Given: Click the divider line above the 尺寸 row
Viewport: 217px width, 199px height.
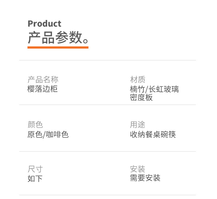Looking at the screenshot, I should click(x=107, y=151).
